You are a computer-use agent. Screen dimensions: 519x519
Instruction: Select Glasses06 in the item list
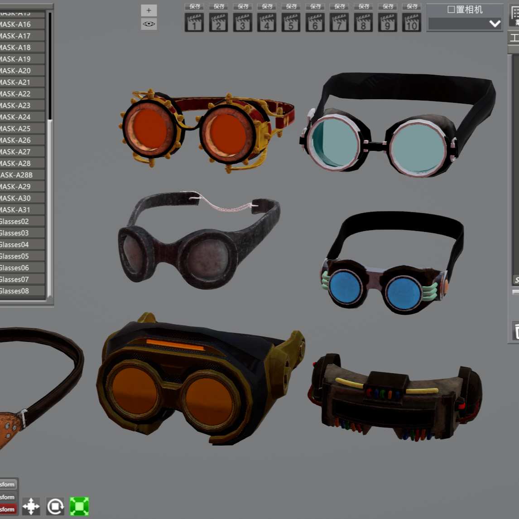click(x=22, y=268)
